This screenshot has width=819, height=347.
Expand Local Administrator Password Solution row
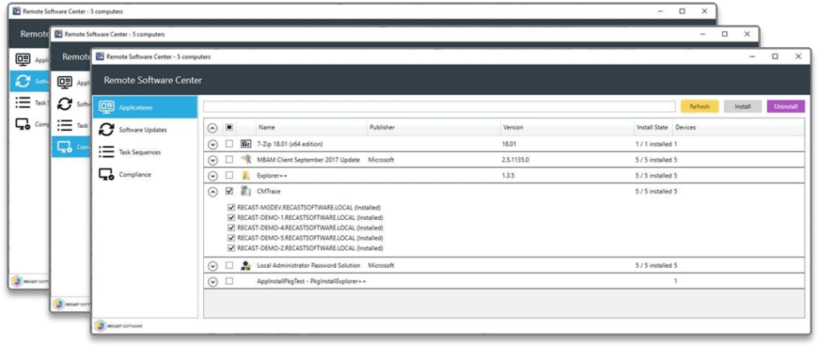[x=213, y=265]
